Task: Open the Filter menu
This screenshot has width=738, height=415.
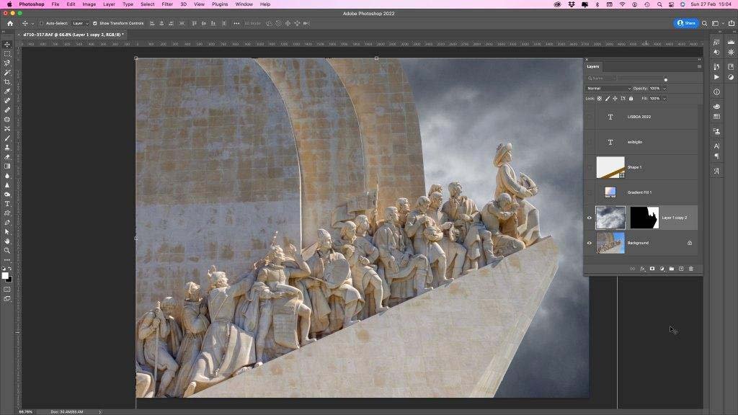Action: [167, 4]
